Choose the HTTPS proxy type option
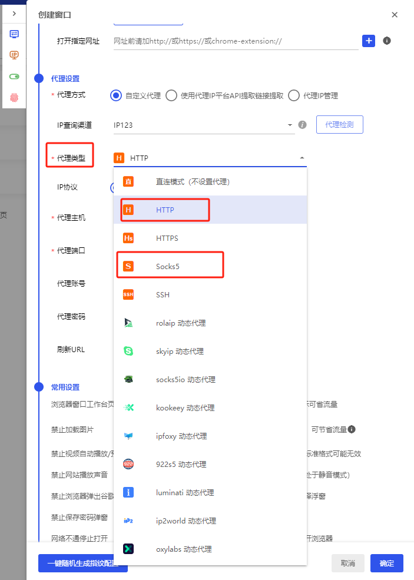414x580 pixels. (x=210, y=238)
